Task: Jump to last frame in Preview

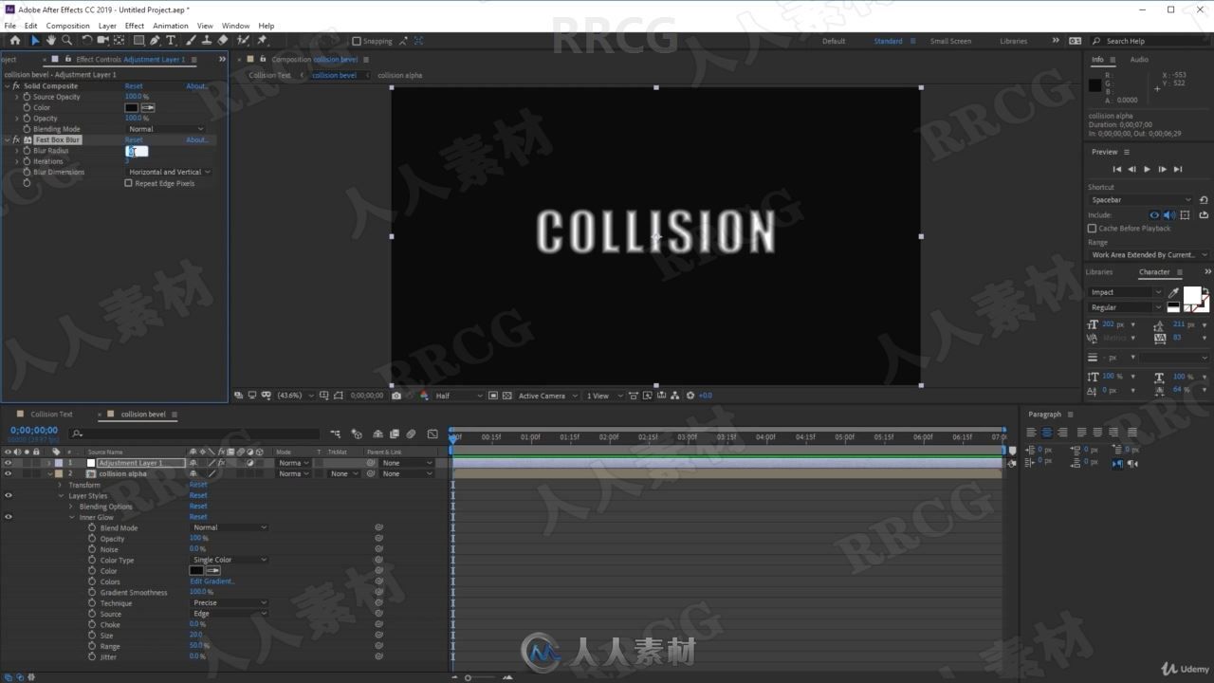Action: coord(1178,169)
